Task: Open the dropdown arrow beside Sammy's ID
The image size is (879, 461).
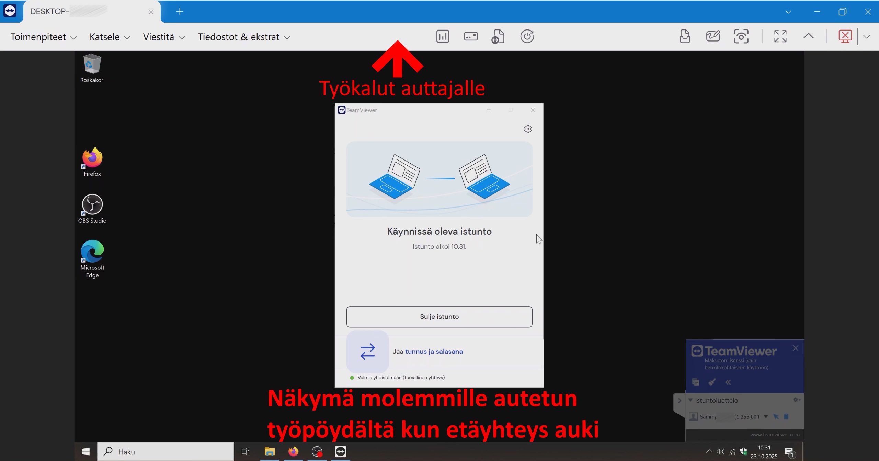Action: (x=766, y=417)
